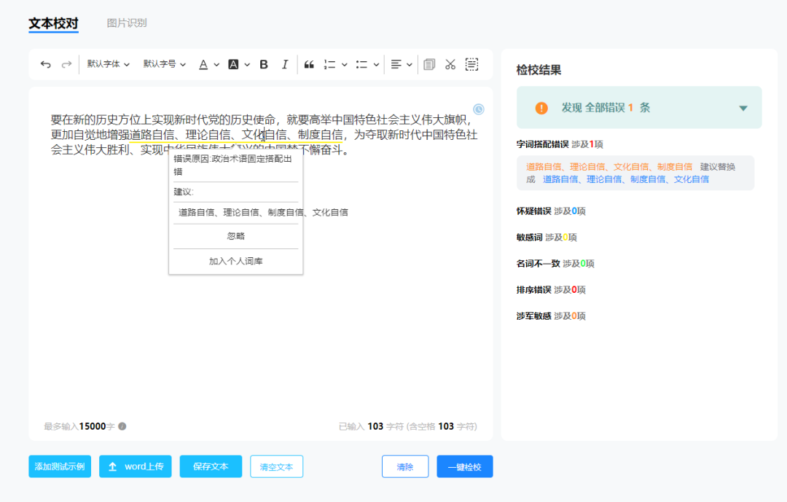The height and width of the screenshot is (502, 787).
Task: Toggle bold formatting on
Action: 264,64
